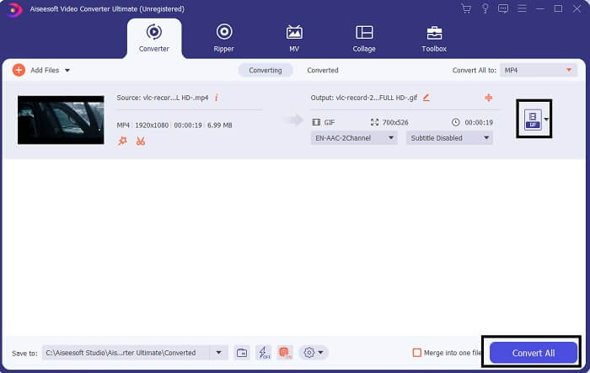Image resolution: width=590 pixels, height=373 pixels.
Task: Rename output file using the pencil icon
Action: point(426,98)
